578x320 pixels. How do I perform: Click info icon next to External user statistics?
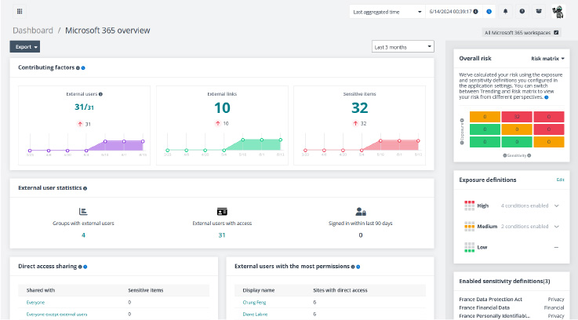(x=85, y=188)
